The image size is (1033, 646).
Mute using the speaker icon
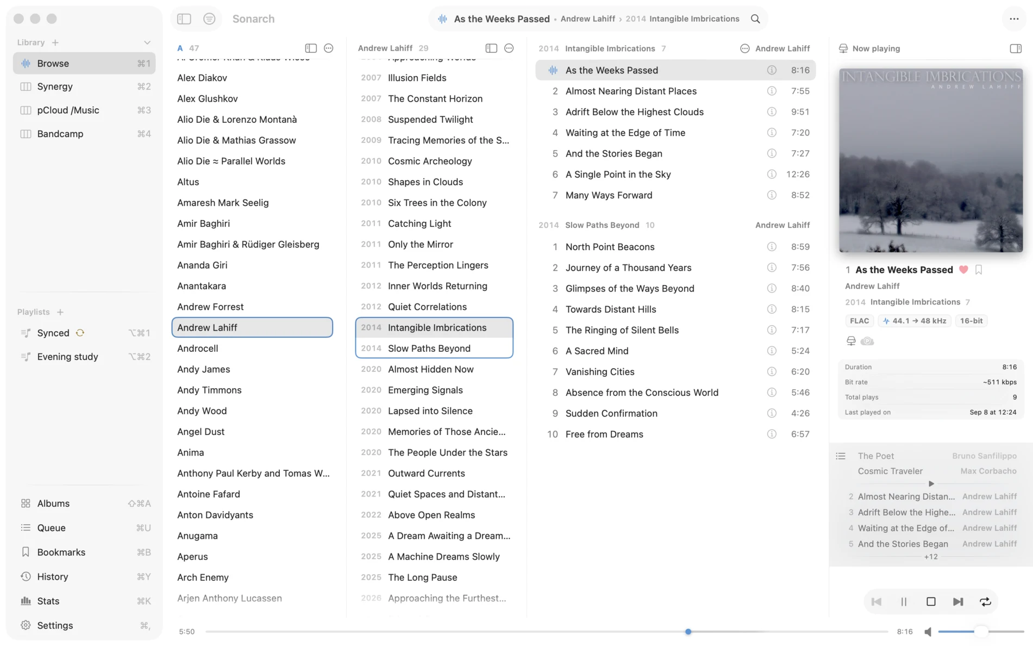click(x=928, y=631)
